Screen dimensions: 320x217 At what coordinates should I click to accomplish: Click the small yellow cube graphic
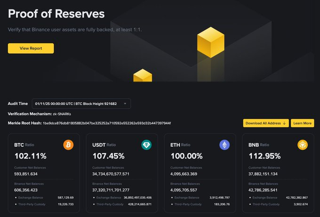143,75
